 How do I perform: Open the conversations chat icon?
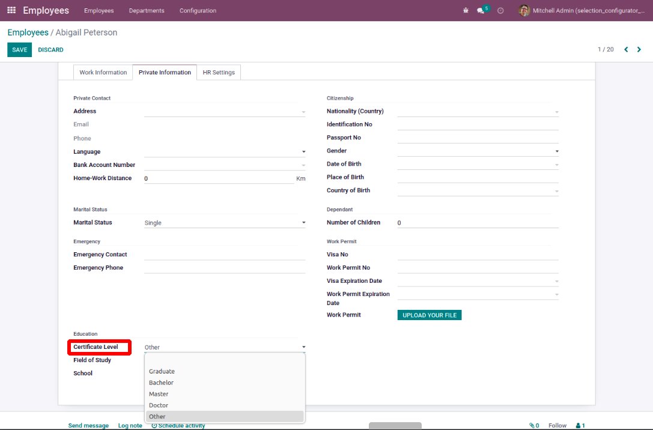coord(481,11)
